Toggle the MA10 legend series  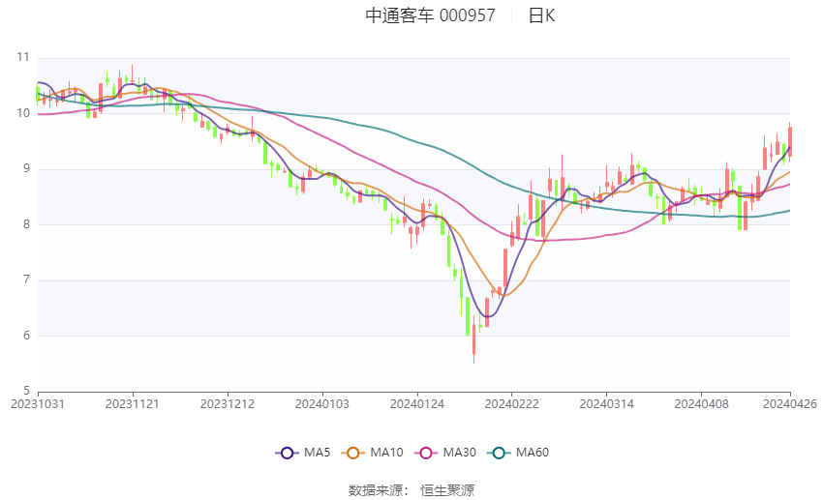coord(372,453)
